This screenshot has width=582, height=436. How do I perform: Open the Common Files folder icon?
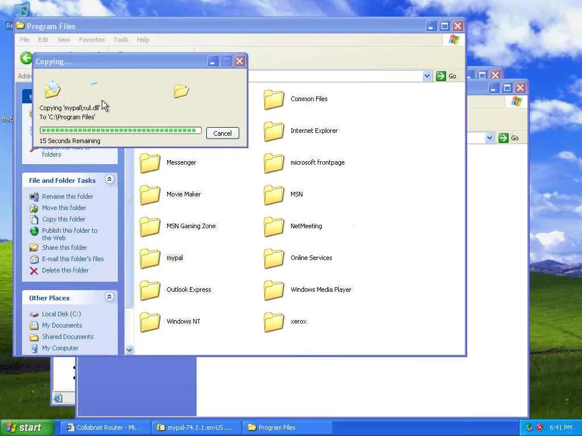[x=274, y=99]
